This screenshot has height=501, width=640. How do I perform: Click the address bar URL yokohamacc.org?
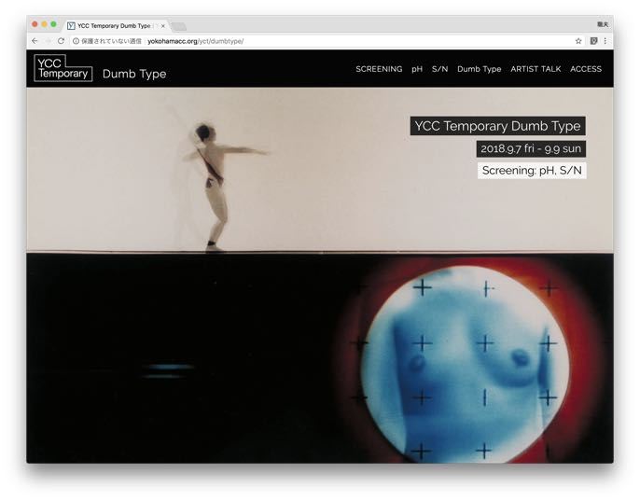coord(196,41)
